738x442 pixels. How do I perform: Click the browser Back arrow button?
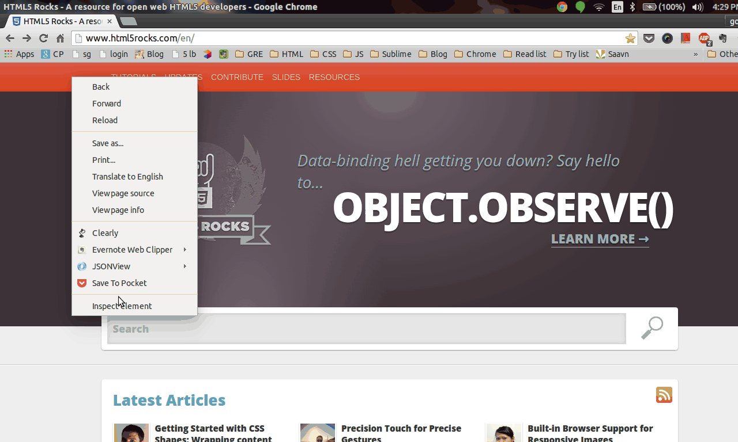(x=10, y=39)
